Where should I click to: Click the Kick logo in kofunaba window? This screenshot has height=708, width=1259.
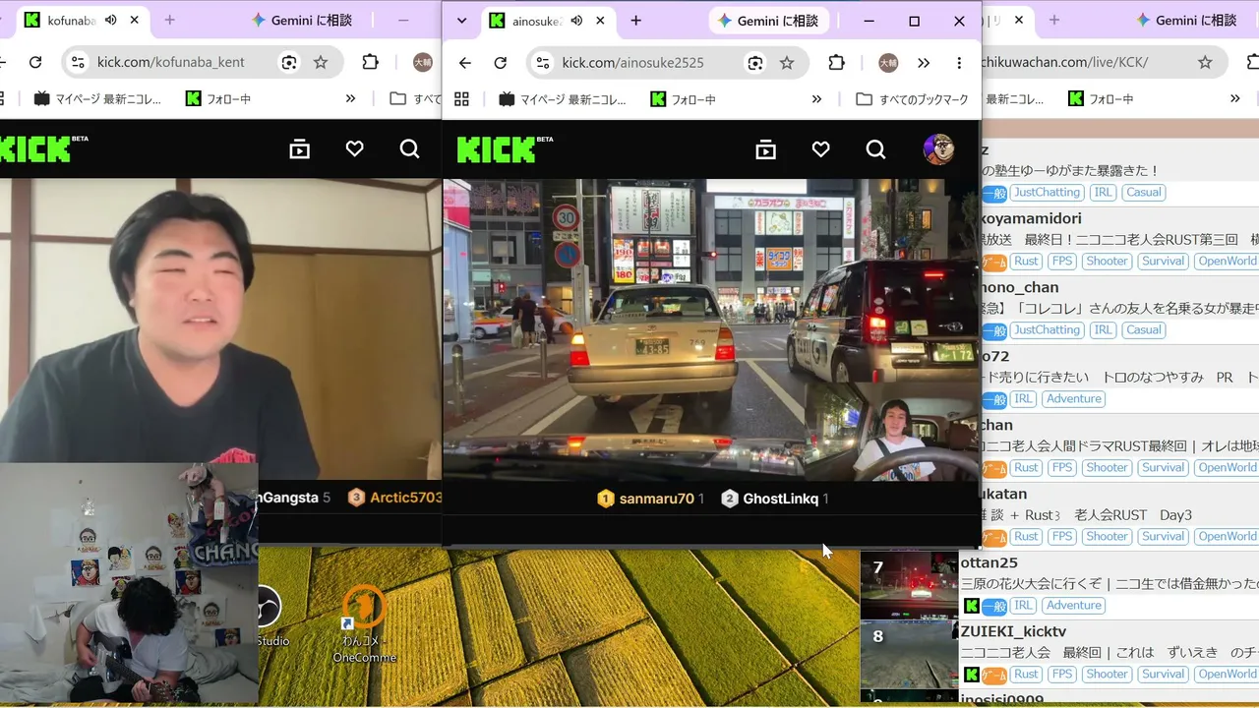(x=43, y=148)
